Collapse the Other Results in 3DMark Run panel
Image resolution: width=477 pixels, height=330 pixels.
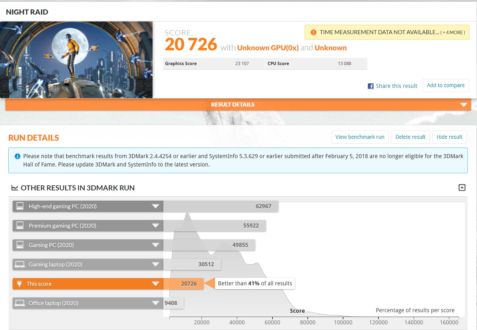pos(462,187)
